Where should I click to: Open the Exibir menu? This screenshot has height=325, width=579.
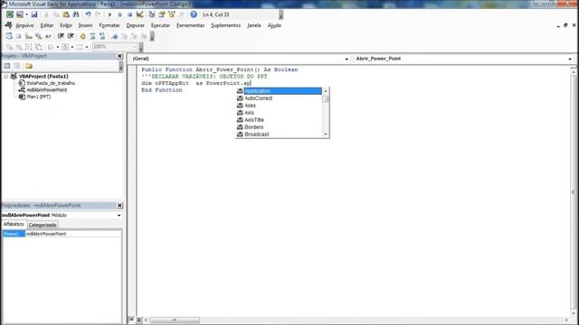tap(66, 25)
